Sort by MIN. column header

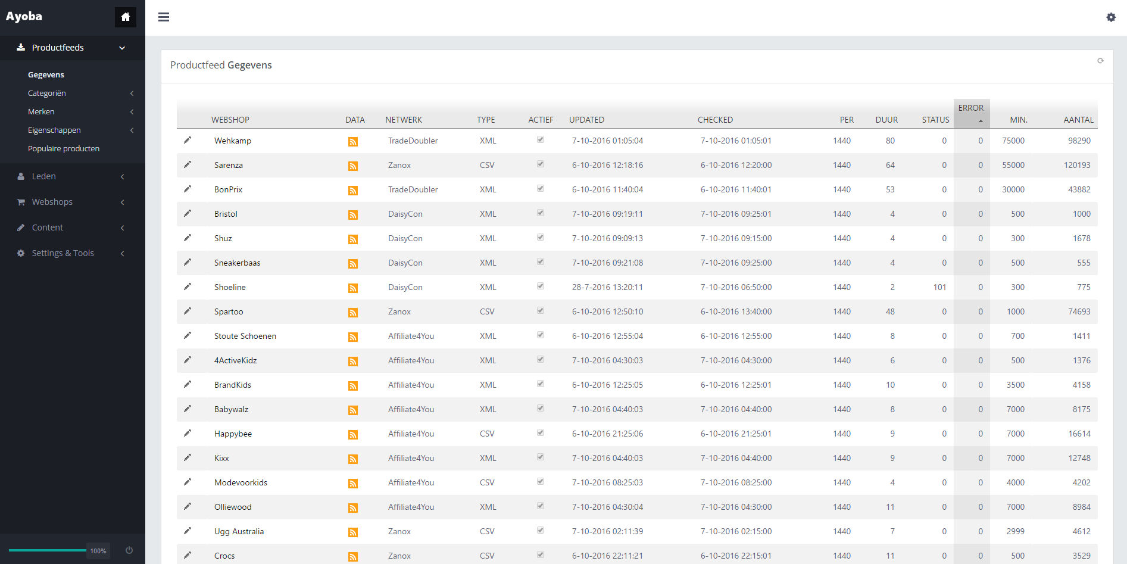pos(1019,120)
